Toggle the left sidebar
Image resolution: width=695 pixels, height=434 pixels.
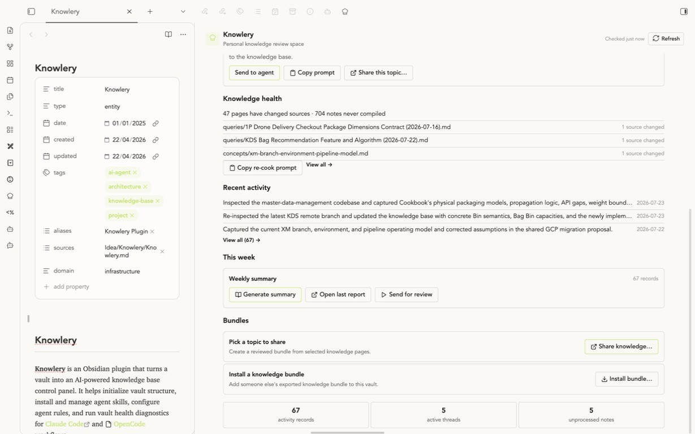coord(31,11)
